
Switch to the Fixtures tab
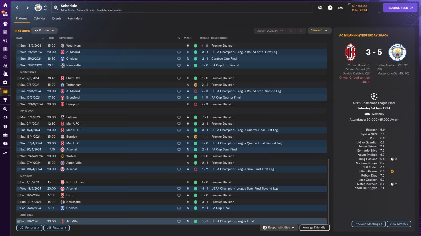pyautogui.click(x=22, y=18)
